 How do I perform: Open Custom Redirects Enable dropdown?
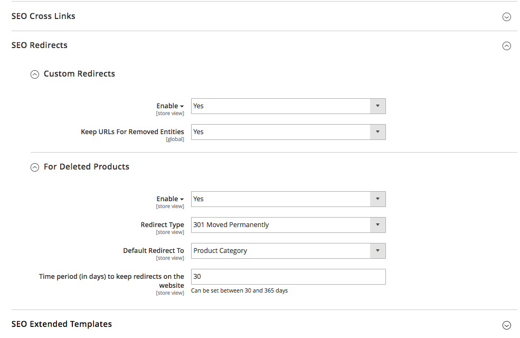pyautogui.click(x=288, y=106)
